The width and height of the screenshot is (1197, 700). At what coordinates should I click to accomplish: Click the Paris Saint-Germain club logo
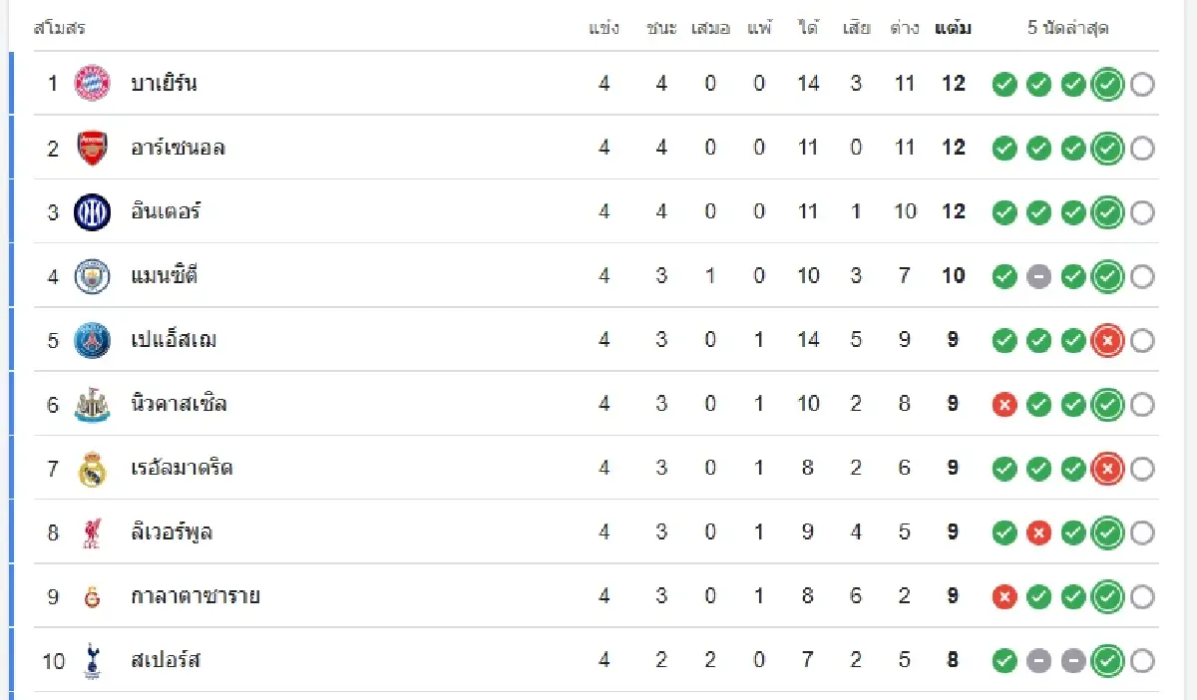[93, 340]
